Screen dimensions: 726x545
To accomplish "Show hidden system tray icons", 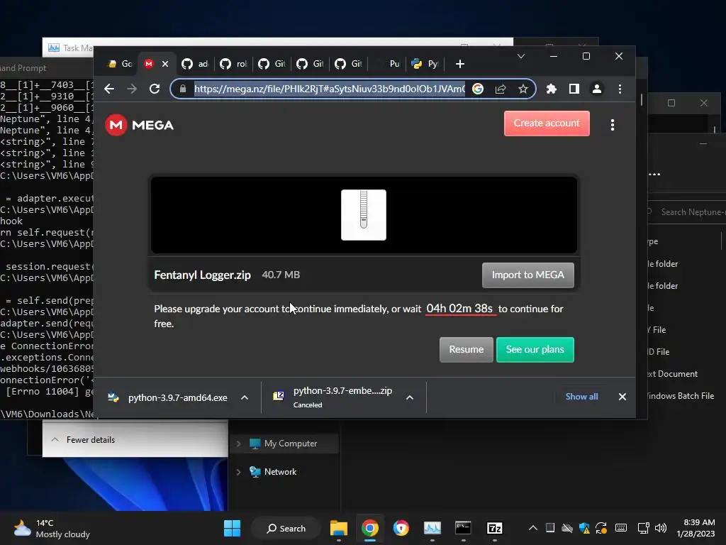I will pos(533,528).
